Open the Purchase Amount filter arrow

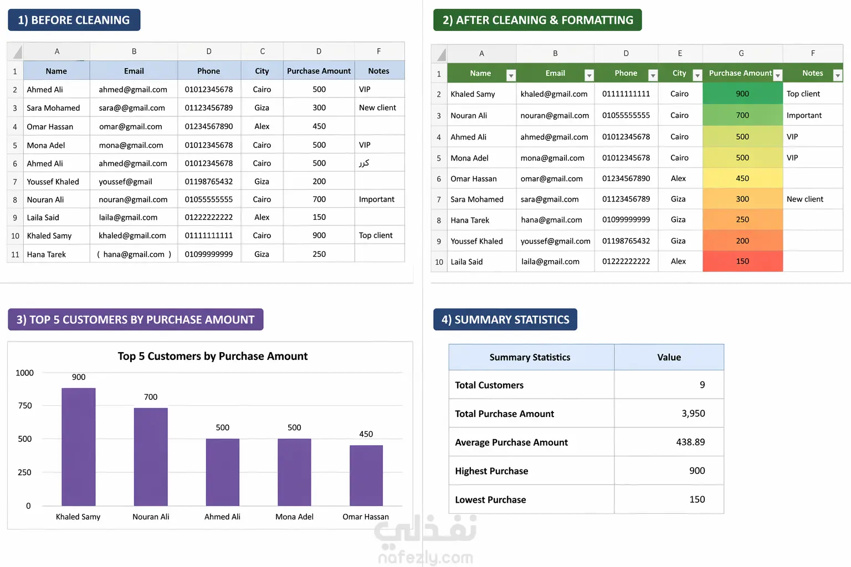point(777,75)
